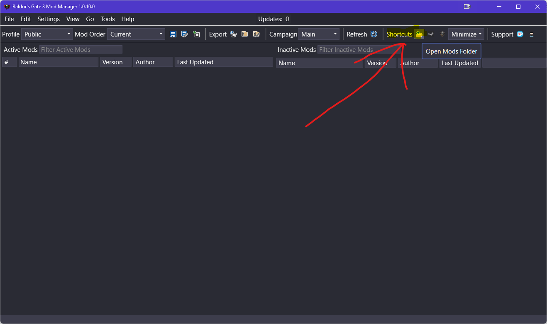Open the Mods folder shortcut icon
Image resolution: width=547 pixels, height=324 pixels.
[419, 34]
